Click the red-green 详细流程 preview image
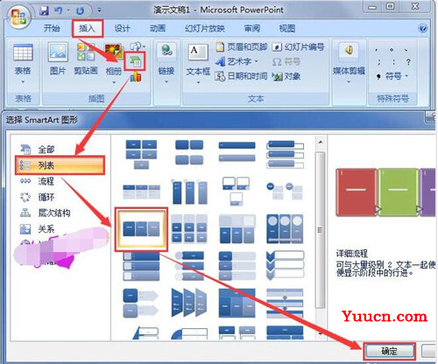 click(385, 192)
